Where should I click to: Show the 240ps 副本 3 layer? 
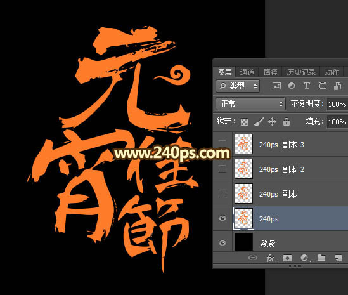click(x=222, y=144)
